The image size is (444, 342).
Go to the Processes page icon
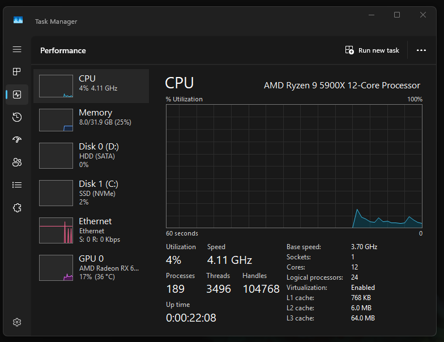17,71
